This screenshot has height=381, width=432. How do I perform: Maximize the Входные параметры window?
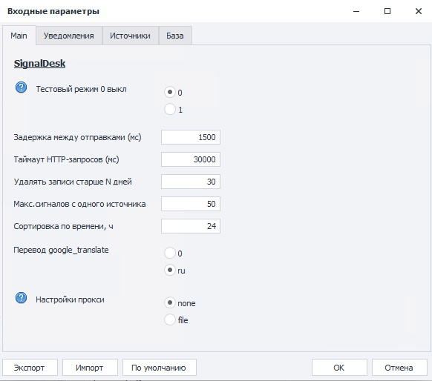[387, 11]
